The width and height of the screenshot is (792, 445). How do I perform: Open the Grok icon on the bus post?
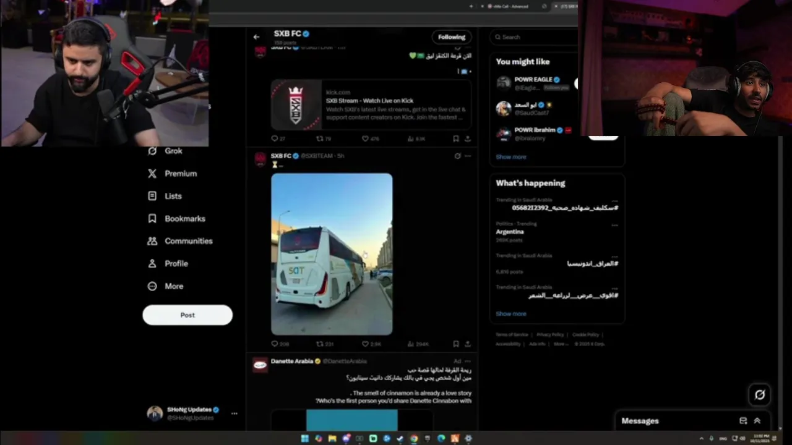(x=457, y=156)
